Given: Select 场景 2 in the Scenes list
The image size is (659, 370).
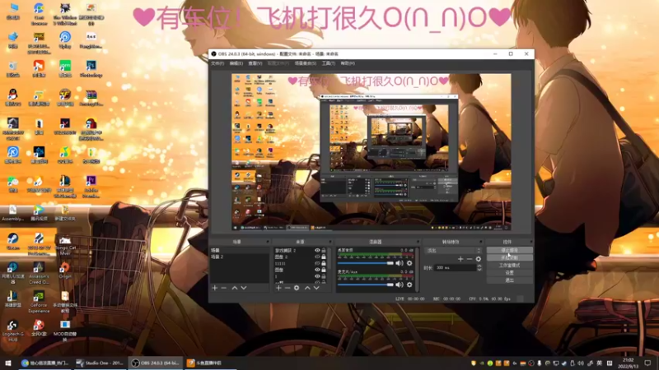Looking at the screenshot, I should 240,257.
